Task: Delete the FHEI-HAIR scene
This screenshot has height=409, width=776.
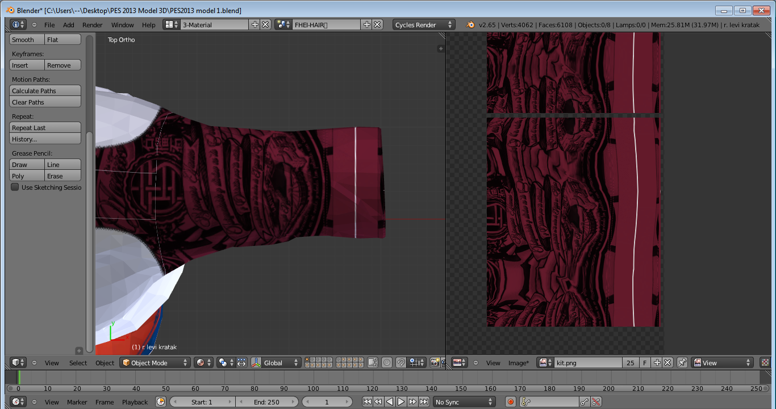Action: [377, 24]
